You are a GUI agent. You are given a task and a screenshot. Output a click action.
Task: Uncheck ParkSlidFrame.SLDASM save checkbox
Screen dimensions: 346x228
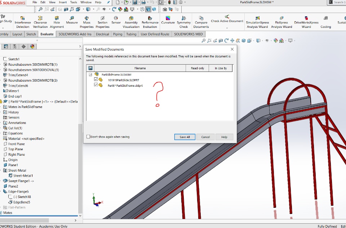[90, 74]
